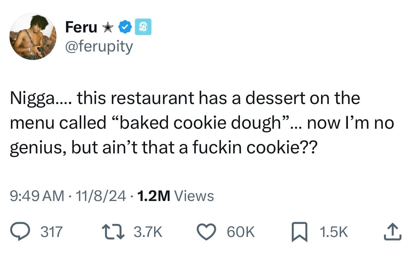The image size is (416, 262).
Task: Click the star in Feru's display name
Action: pyautogui.click(x=108, y=27)
